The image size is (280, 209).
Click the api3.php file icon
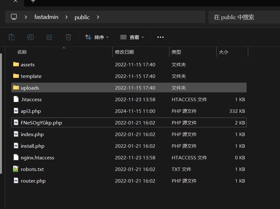(x=16, y=111)
